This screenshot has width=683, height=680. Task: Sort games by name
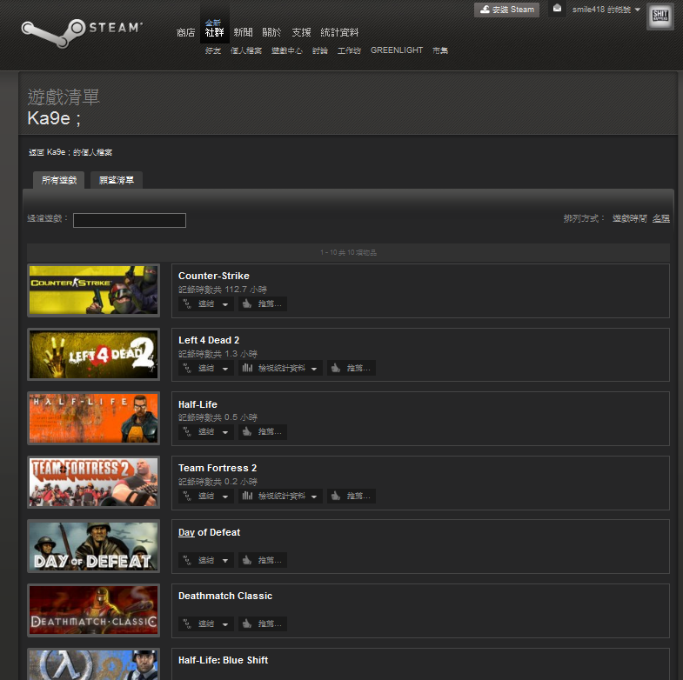click(x=660, y=218)
